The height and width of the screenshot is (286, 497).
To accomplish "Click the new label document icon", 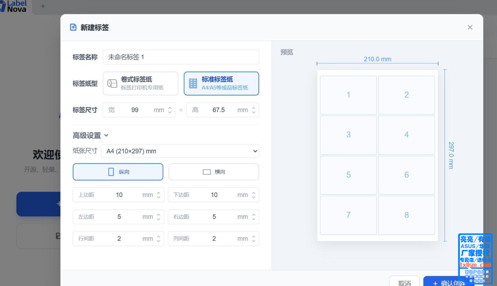I will [73, 27].
